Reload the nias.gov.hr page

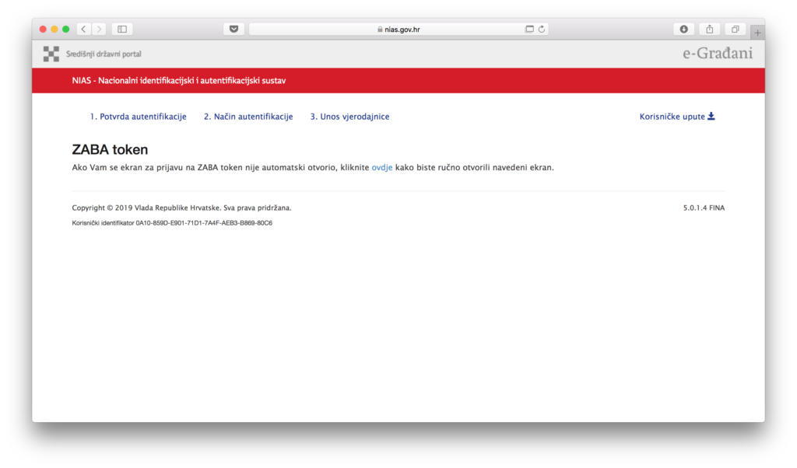(x=542, y=30)
